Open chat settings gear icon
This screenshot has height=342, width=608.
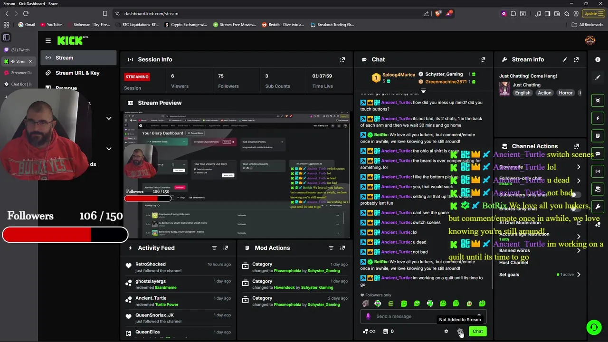tap(446, 332)
